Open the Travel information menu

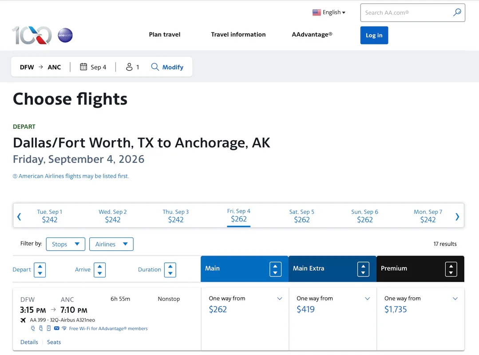pyautogui.click(x=238, y=35)
